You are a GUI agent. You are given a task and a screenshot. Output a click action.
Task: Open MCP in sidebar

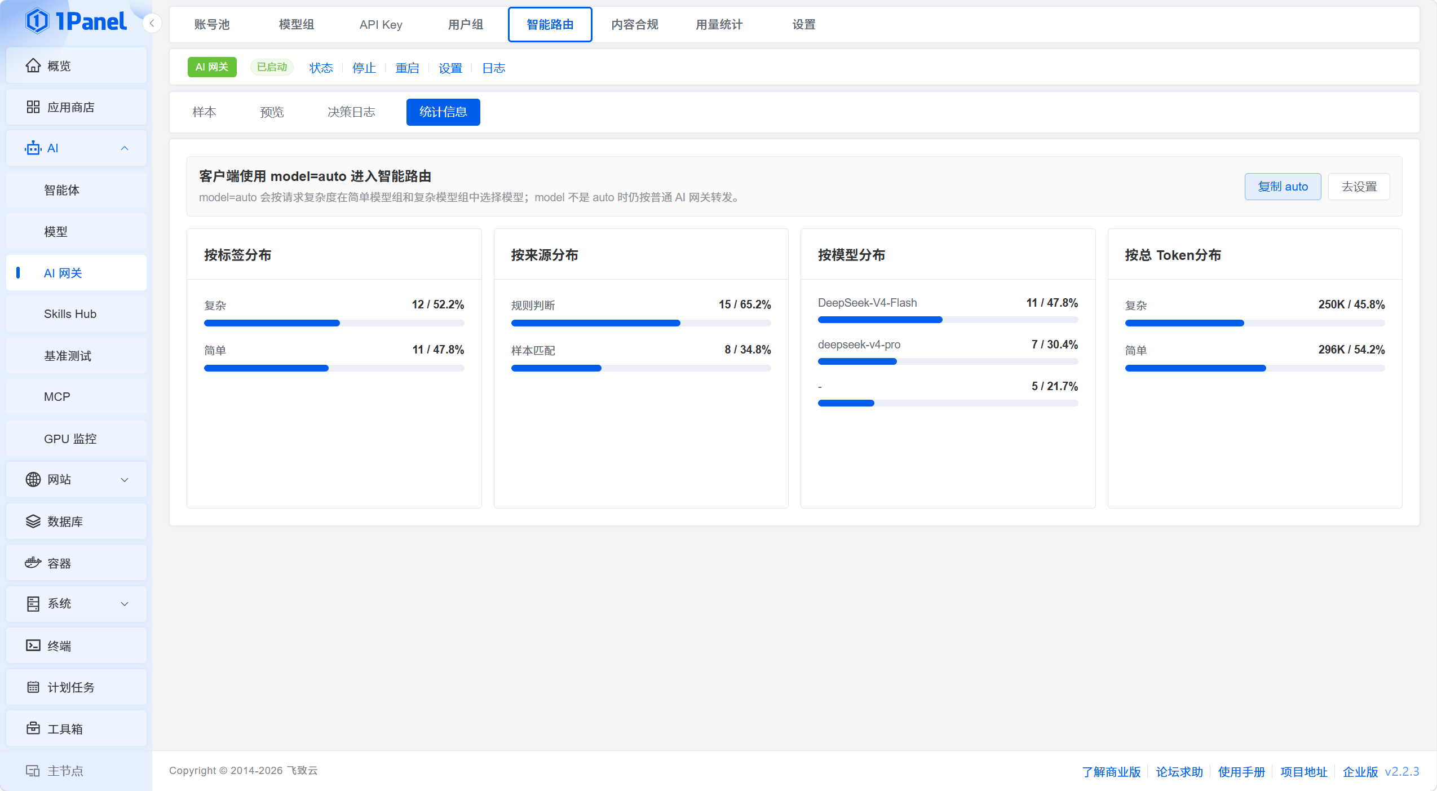(x=76, y=397)
